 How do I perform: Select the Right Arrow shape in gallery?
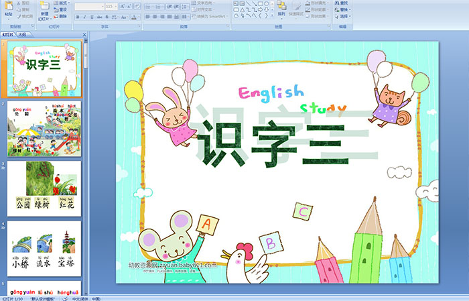pos(261,9)
